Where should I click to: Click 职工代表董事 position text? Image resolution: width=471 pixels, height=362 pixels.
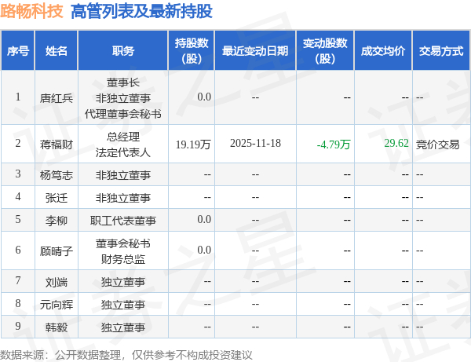coord(123,221)
